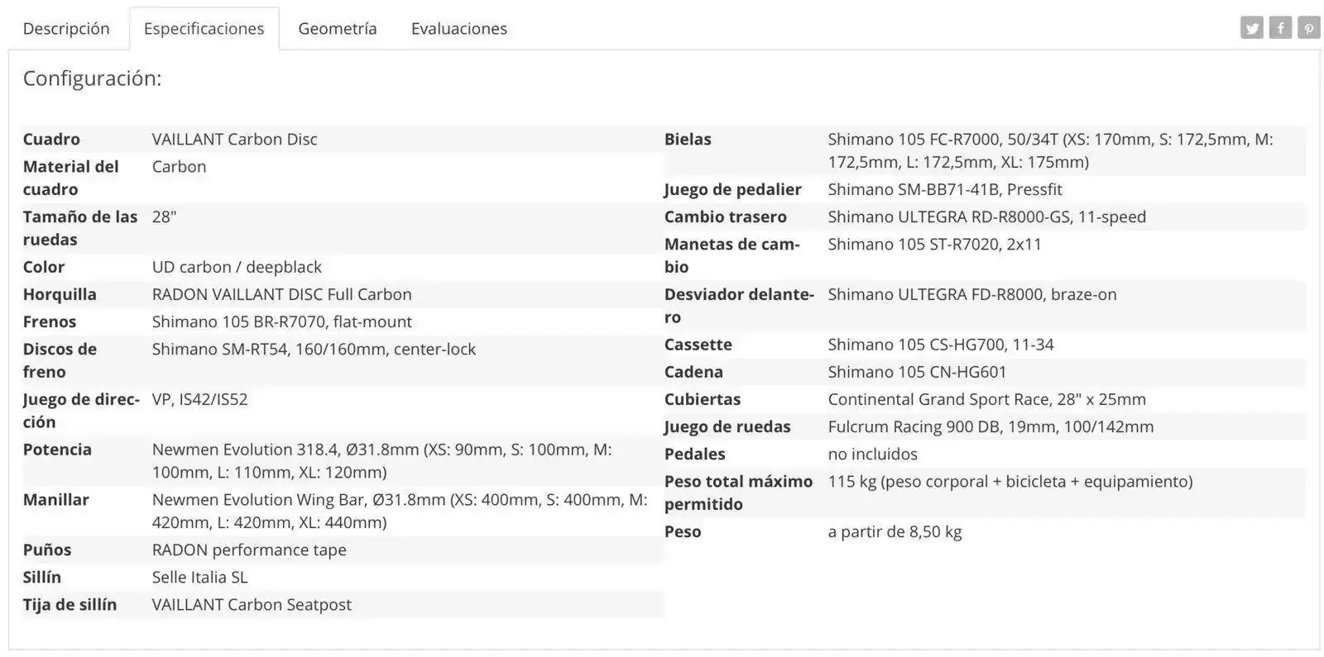Viewport: 1324px width, 657px height.
Task: Click the 8,50 kg weight value
Action: click(895, 531)
